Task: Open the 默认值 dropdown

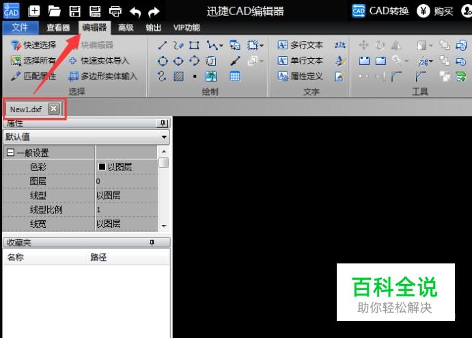Action: pos(164,138)
